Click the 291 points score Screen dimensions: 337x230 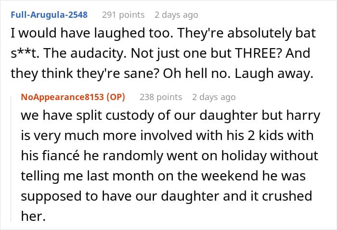(x=123, y=15)
